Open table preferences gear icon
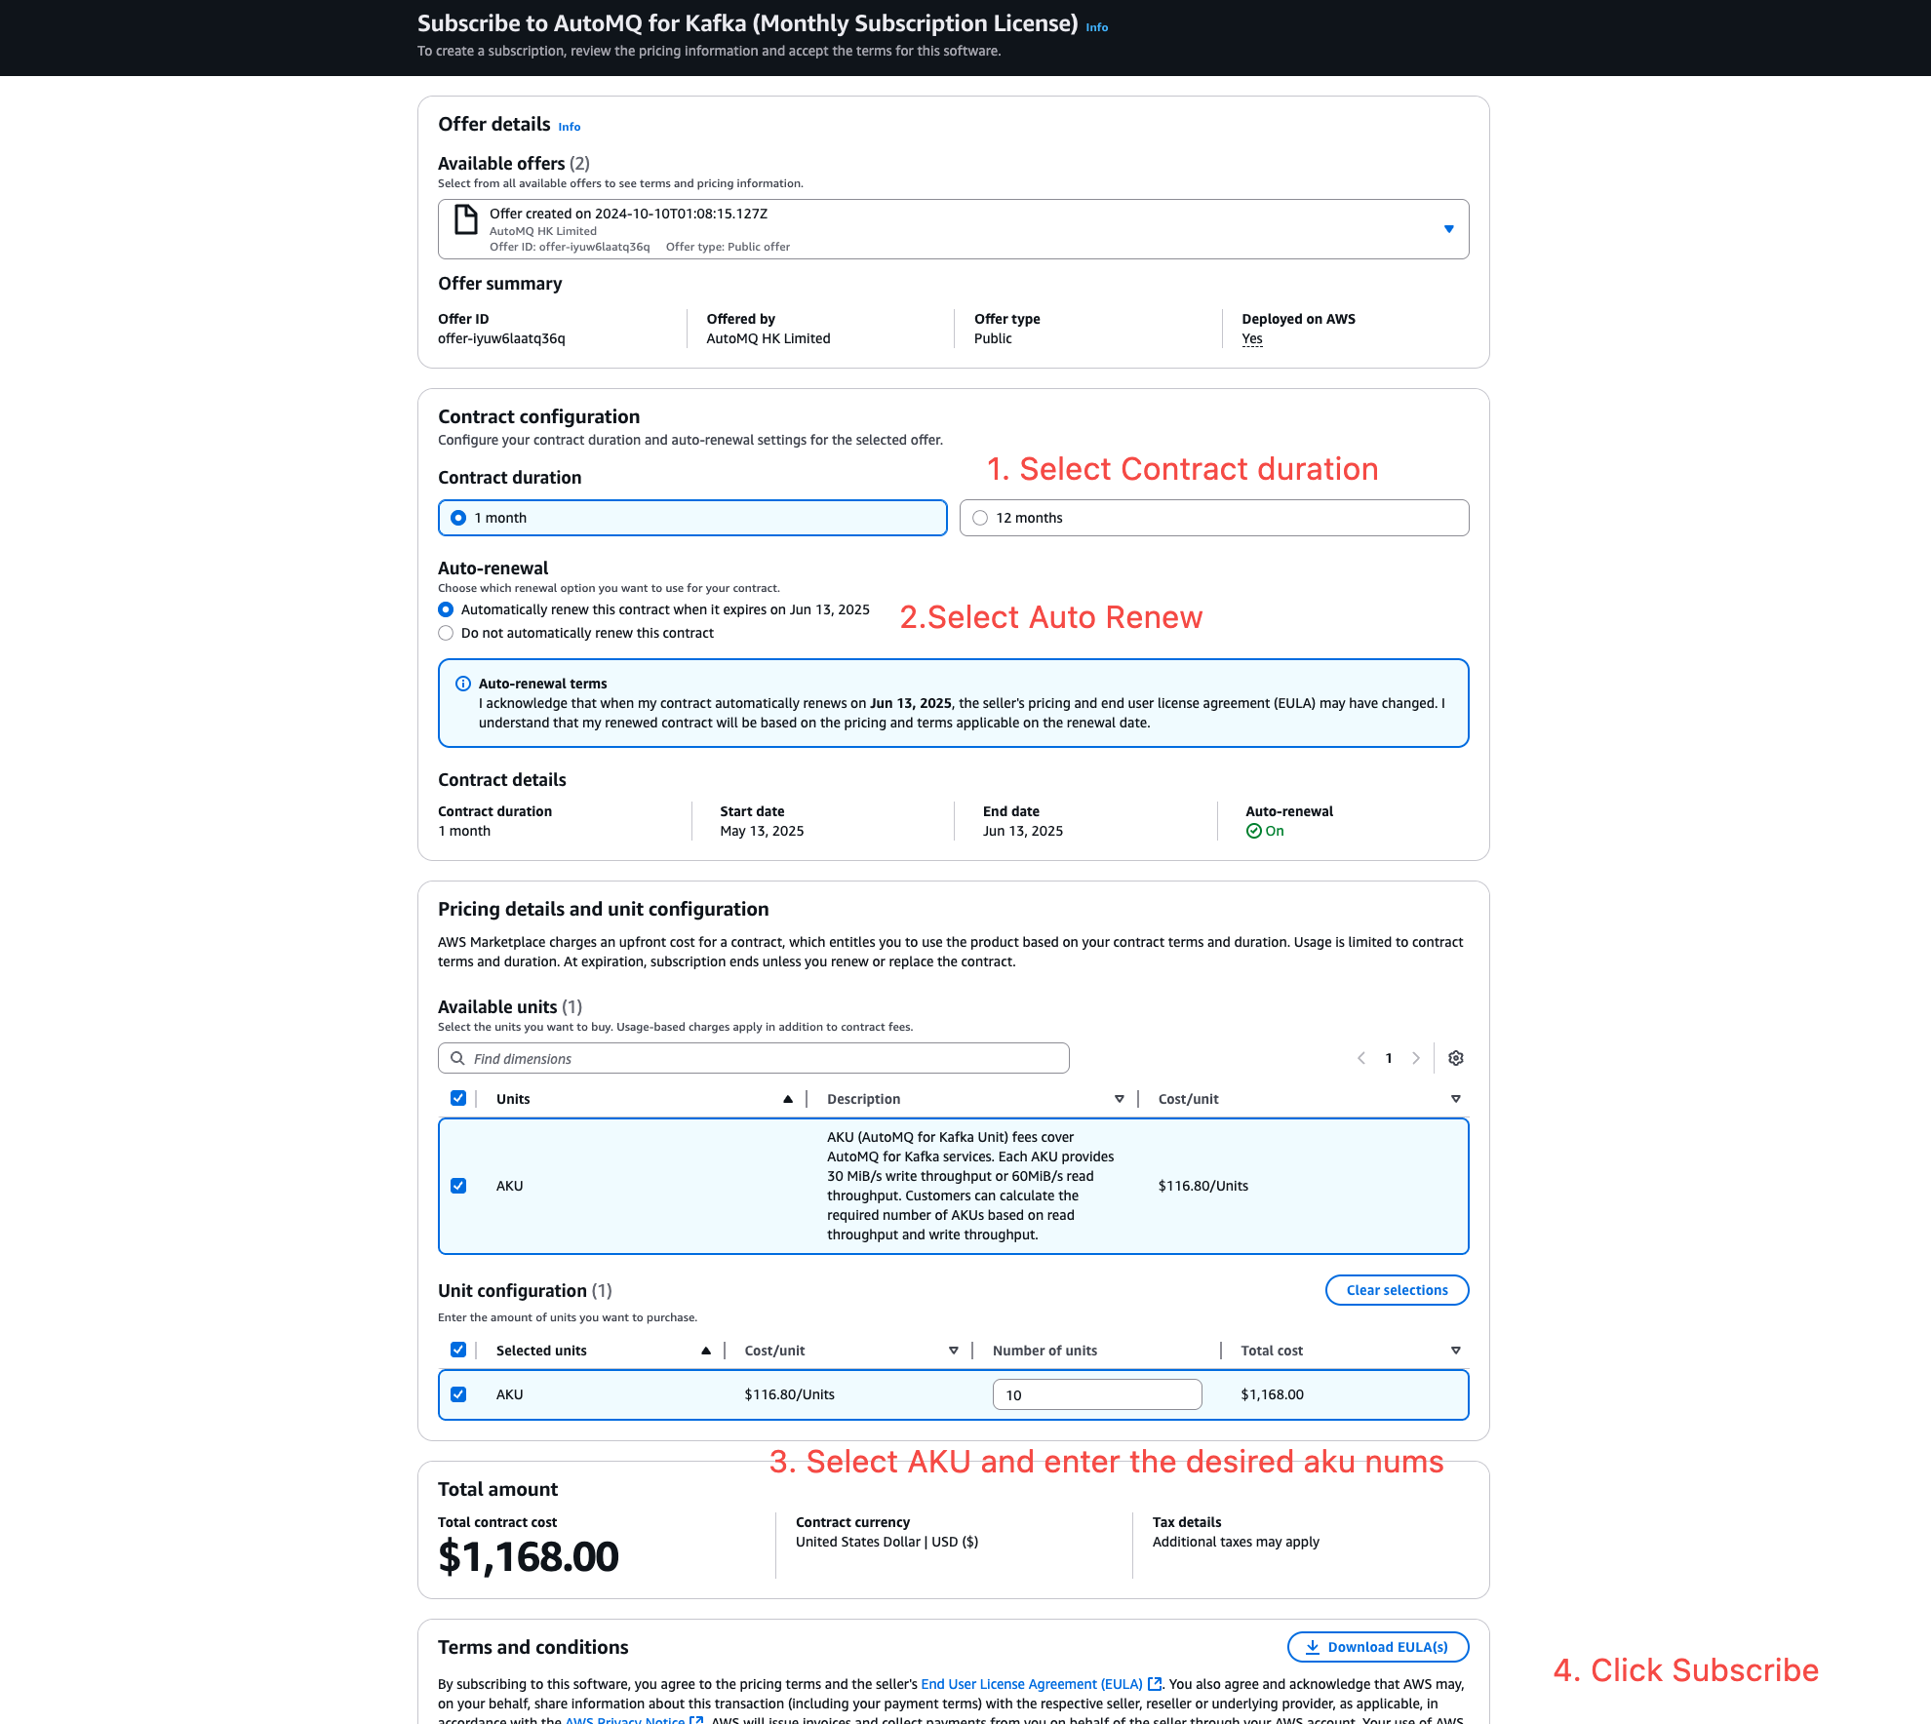 (1455, 1058)
